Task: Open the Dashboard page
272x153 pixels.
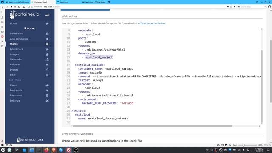Action: [x=17, y=34]
